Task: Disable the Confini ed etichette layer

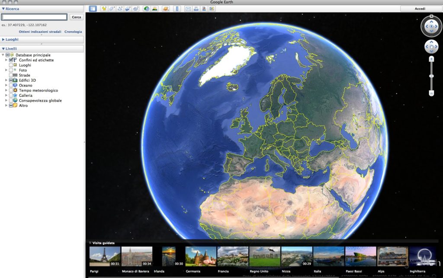Action: pos(11,60)
